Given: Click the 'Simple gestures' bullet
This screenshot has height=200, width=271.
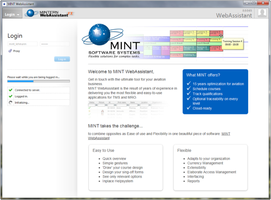Looking at the screenshot, I should point(115,163).
